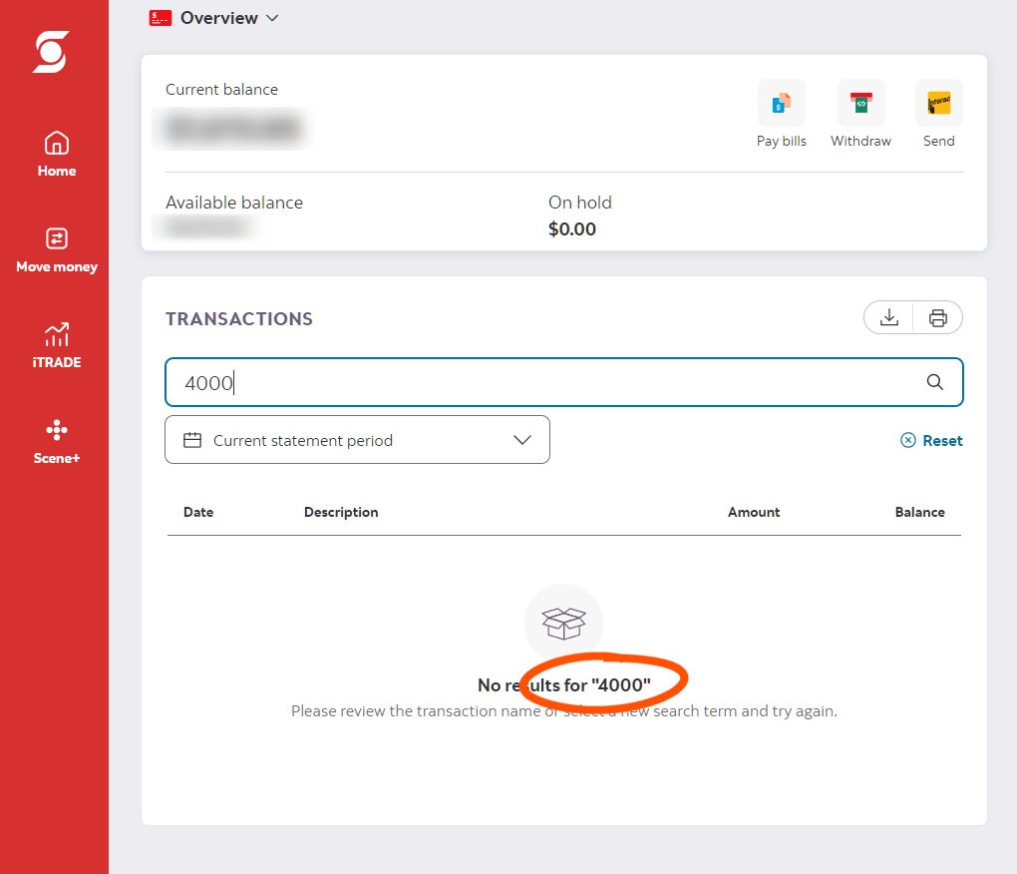Click the Withdraw label text

tap(860, 141)
